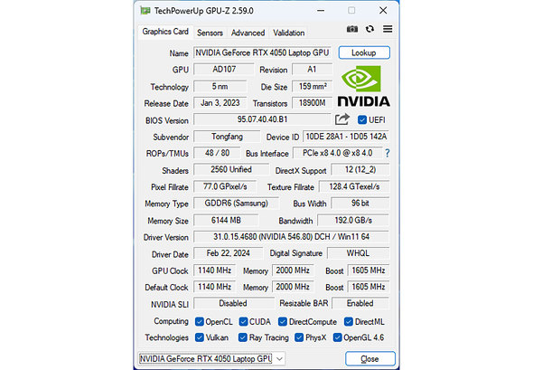Toggle the DirectCompute checkbox
The image size is (533, 370).
tap(283, 322)
